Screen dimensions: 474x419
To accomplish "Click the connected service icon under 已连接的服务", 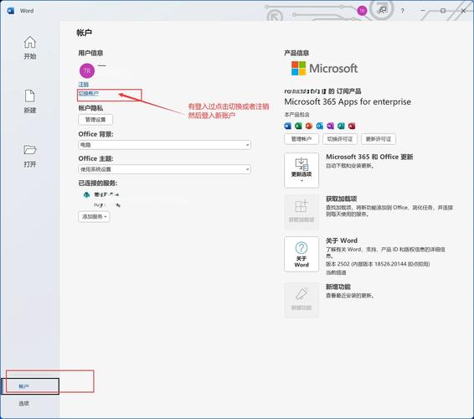I will tap(86, 194).
